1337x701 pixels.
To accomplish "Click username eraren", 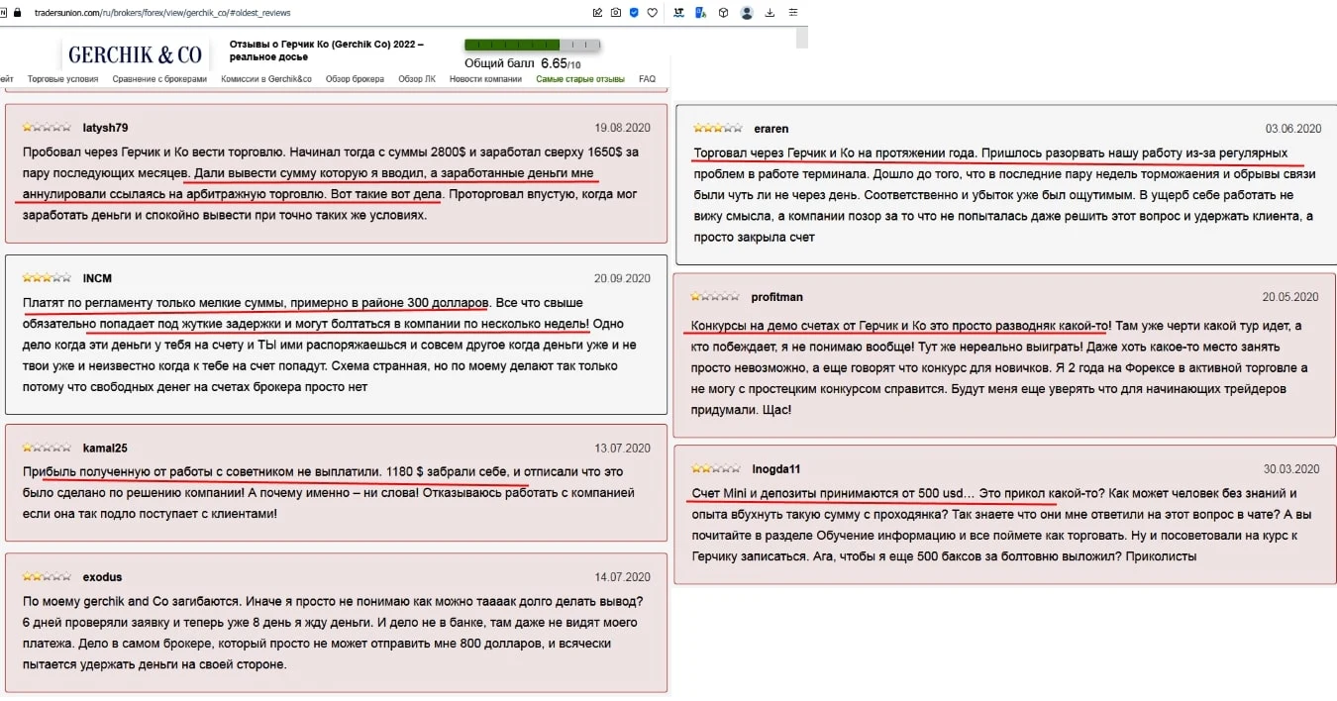I will 771,129.
